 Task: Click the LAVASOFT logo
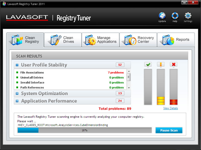click(x=27, y=18)
